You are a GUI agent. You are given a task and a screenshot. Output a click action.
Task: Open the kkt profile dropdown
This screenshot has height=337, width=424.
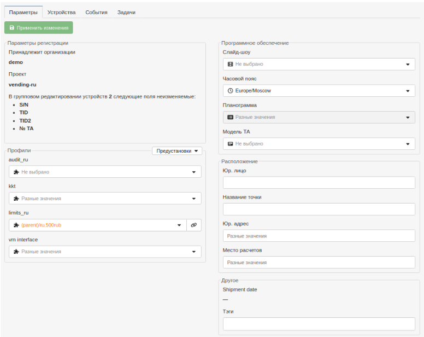105,199
